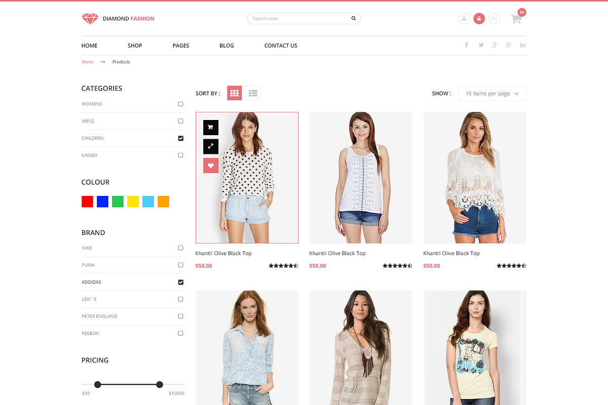Click star rating of first product
Screen dimensions: 608x405
click(x=284, y=266)
